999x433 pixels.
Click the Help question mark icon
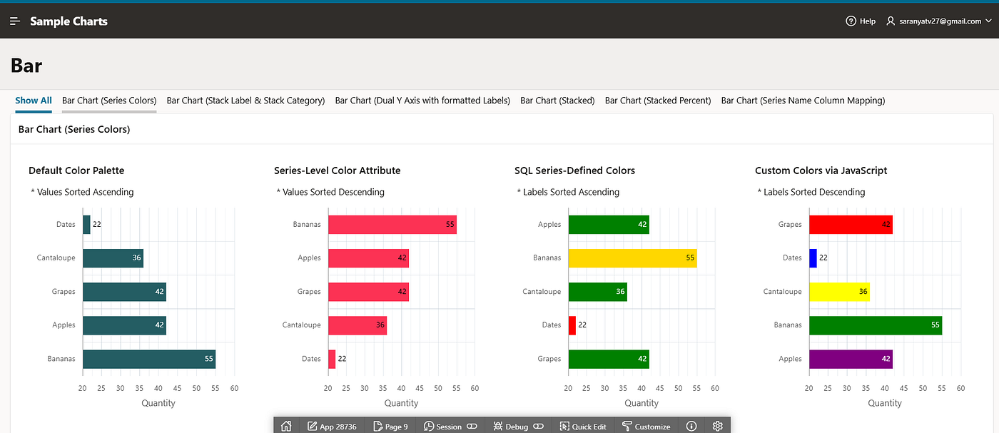coord(851,21)
